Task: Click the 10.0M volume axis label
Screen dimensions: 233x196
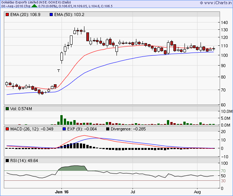Action: tap(227, 111)
